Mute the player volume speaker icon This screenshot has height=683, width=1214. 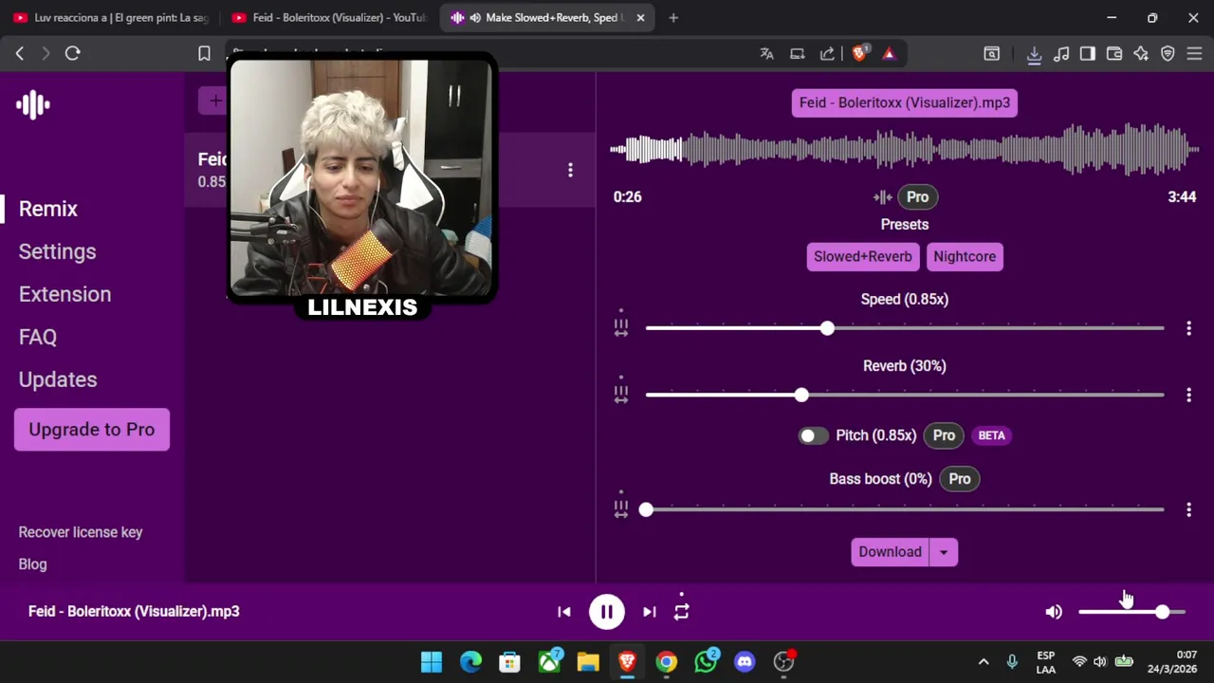click(x=1054, y=612)
